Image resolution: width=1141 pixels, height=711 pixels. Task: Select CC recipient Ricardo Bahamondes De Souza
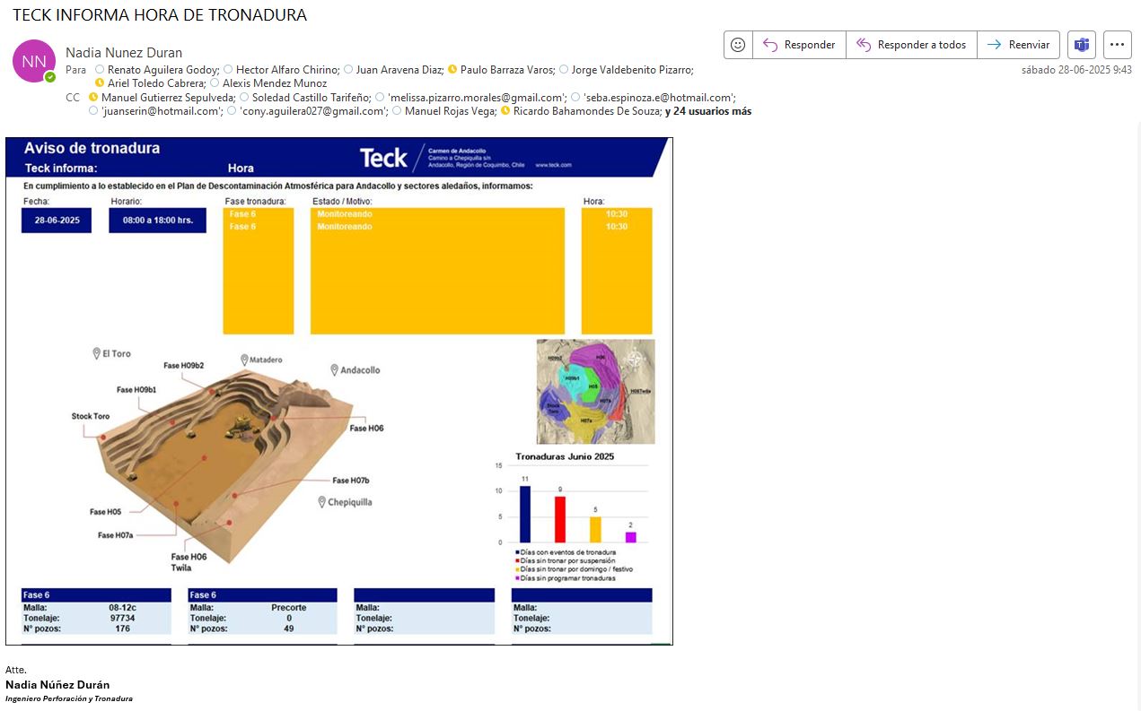point(587,112)
